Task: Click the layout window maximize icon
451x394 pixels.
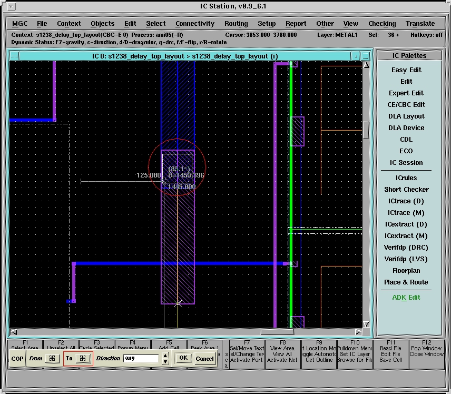Action: (x=366, y=56)
